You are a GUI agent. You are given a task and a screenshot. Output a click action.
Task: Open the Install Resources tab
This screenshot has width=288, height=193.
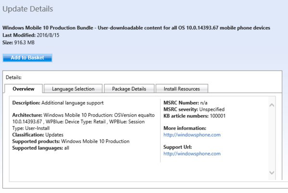tap(182, 89)
